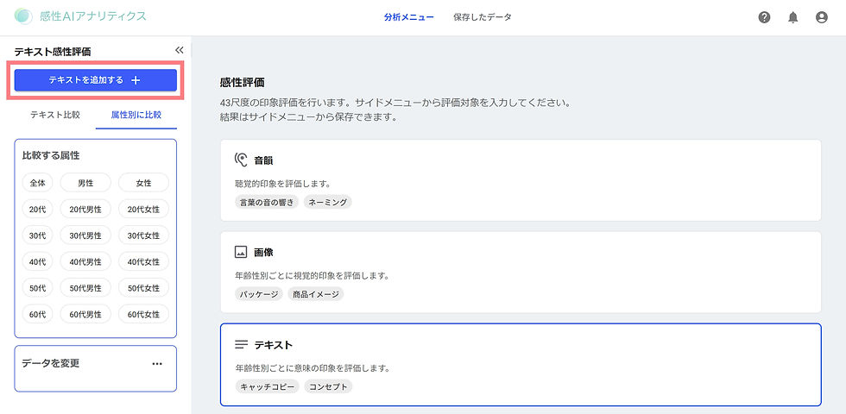Collapse the sidebar with double chevron icon
The height and width of the screenshot is (414, 846).
180,50
